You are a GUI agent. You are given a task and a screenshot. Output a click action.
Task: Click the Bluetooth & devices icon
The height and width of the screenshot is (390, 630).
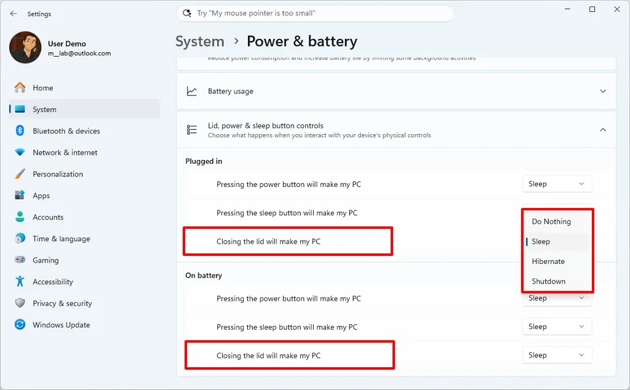20,130
